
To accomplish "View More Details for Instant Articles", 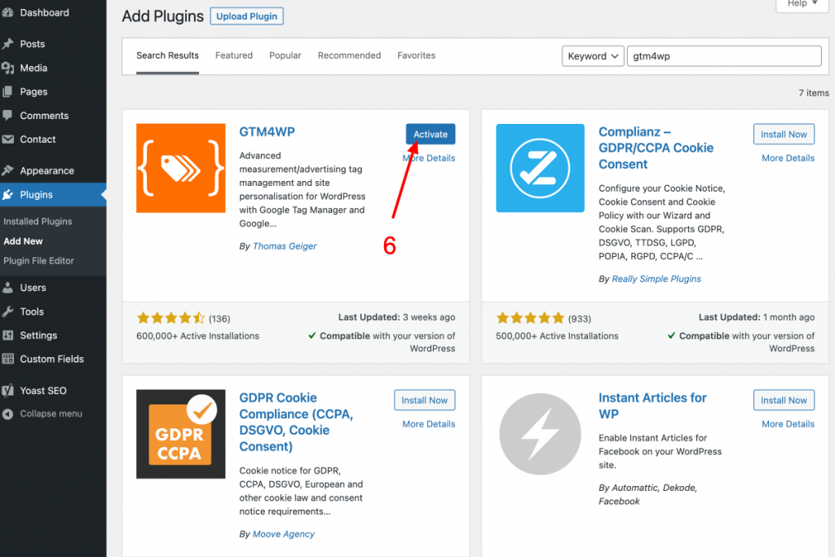I will point(788,424).
